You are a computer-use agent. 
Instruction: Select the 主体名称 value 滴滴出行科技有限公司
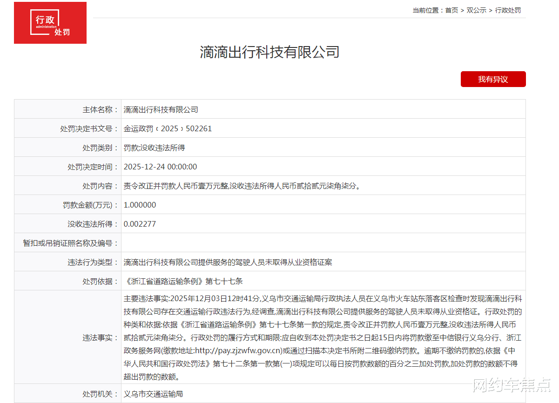[x=161, y=109]
